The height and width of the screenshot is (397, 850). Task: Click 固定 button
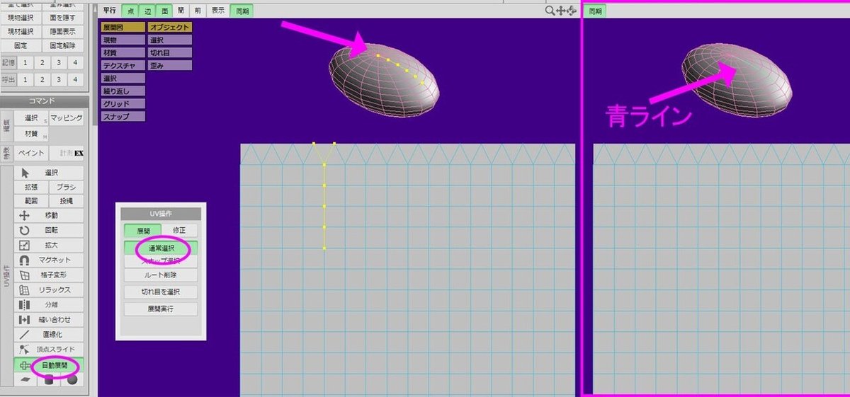[x=21, y=45]
